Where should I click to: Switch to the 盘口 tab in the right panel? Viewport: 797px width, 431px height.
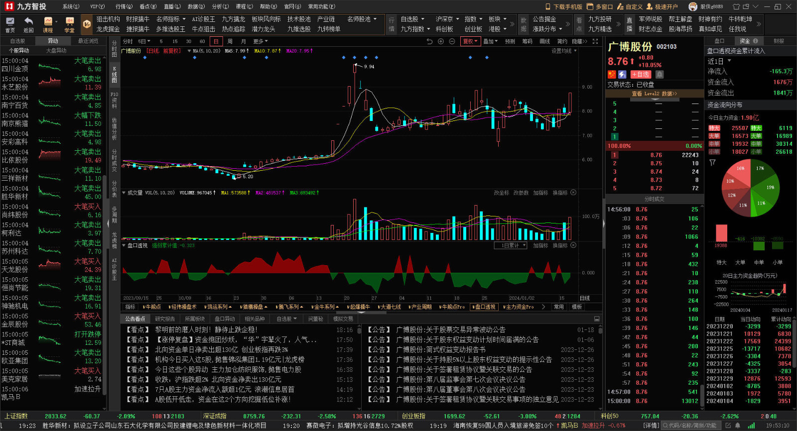click(x=719, y=41)
